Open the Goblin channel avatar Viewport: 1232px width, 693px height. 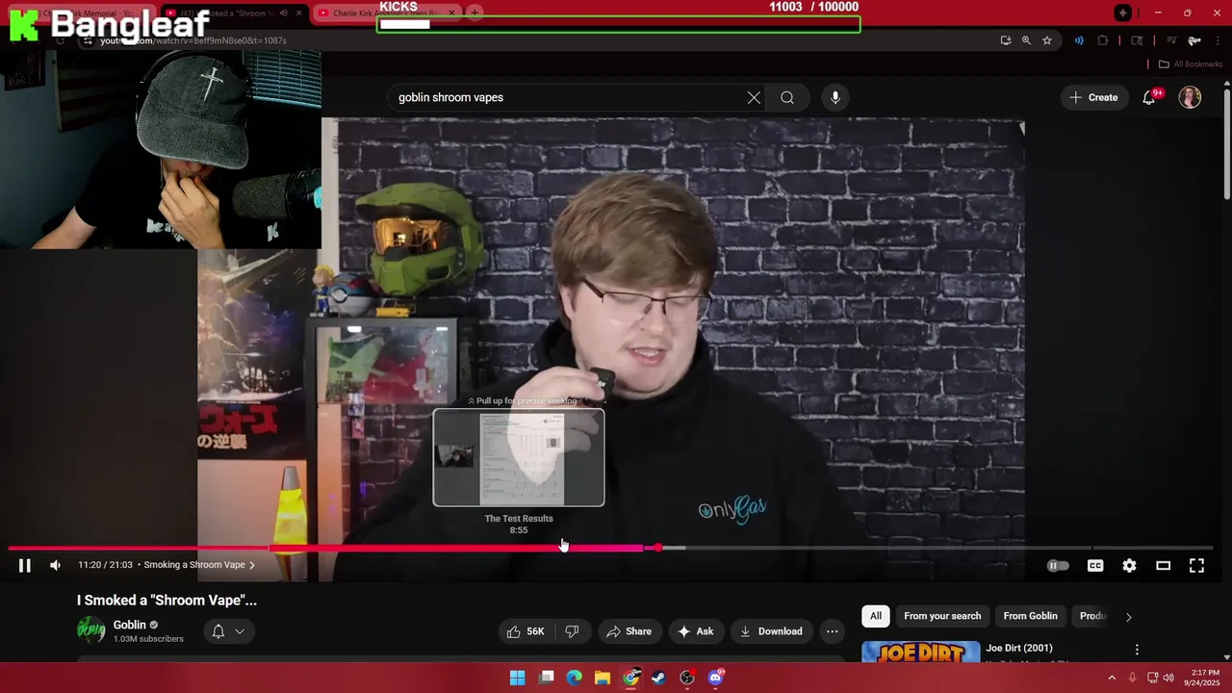(x=90, y=630)
